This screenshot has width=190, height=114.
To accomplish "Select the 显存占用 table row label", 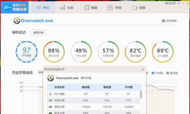I will 59,107.
